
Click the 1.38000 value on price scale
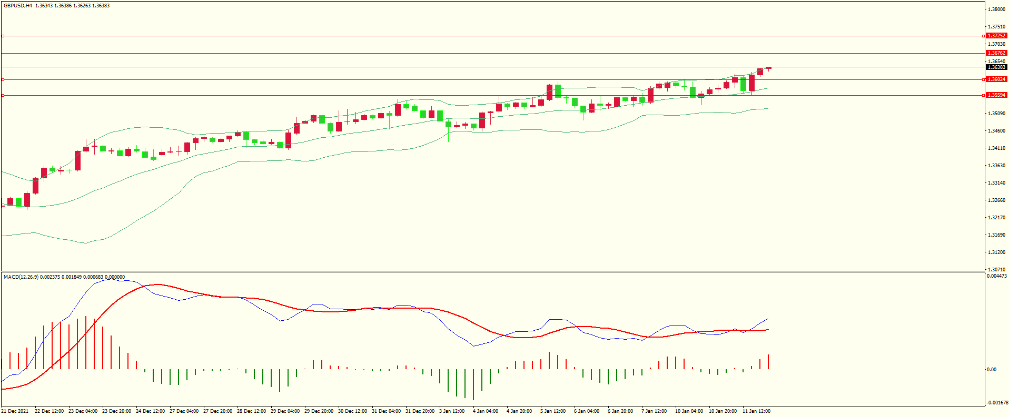coord(996,9)
